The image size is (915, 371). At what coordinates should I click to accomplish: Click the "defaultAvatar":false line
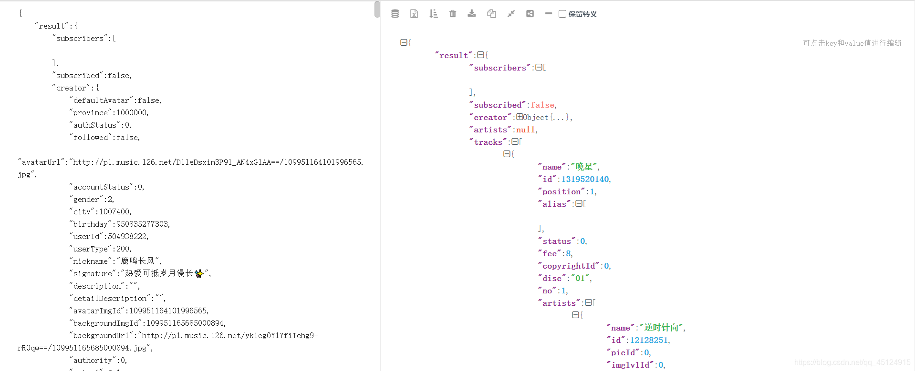coord(116,100)
